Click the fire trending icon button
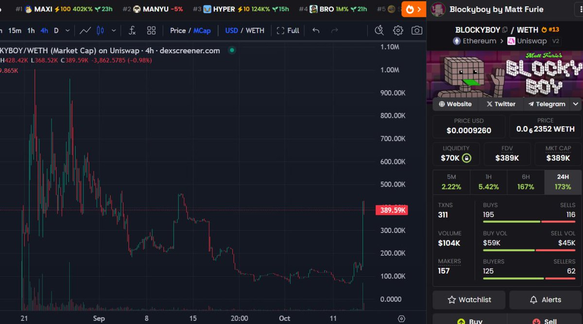The height and width of the screenshot is (324, 583). pos(413,9)
